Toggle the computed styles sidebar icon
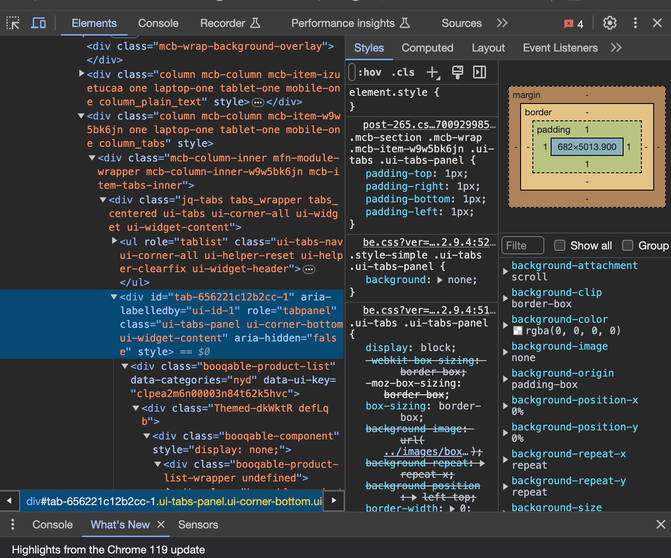The image size is (671, 558). click(x=480, y=72)
